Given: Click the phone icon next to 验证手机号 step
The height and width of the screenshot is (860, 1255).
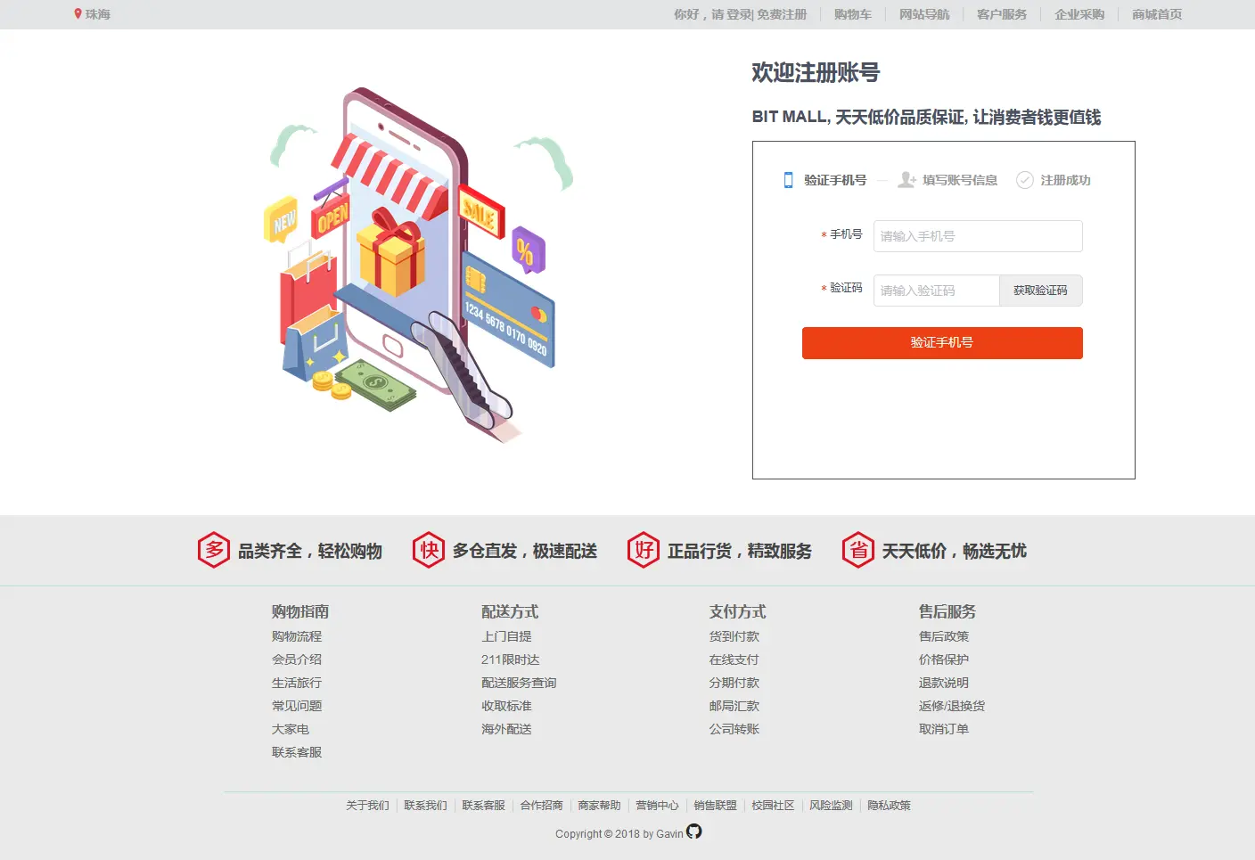Looking at the screenshot, I should coord(787,179).
